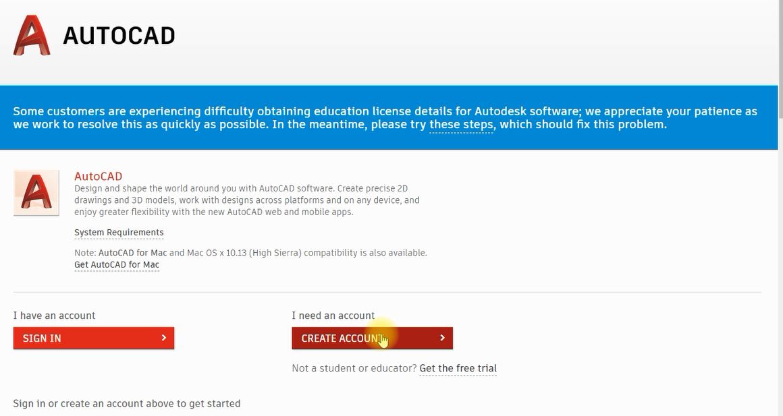This screenshot has width=783, height=416.
Task: Click the arrow chevron on CREATE ACCOUNT button
Action: [x=442, y=338]
